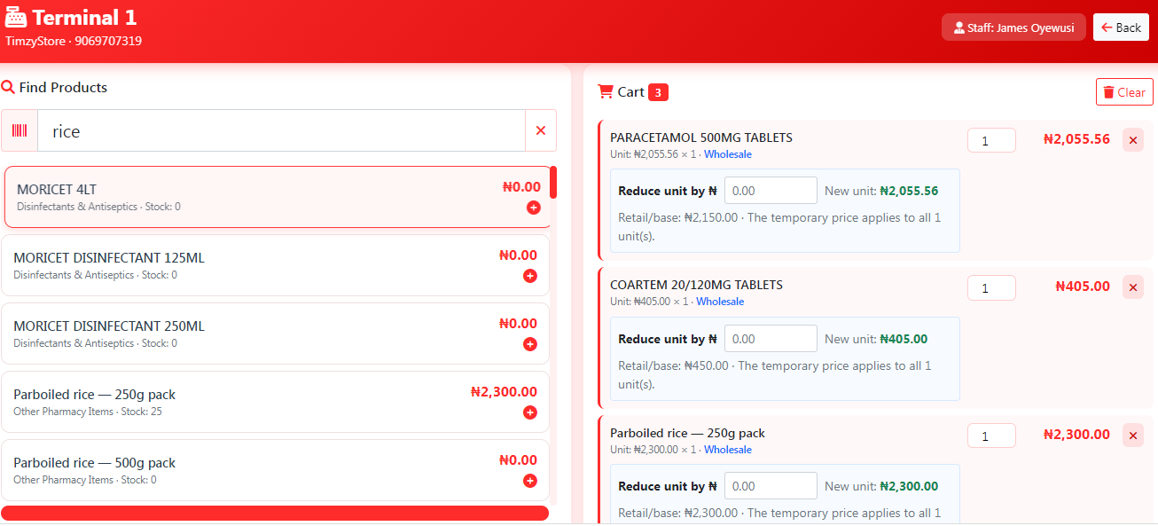Edit quantity field for PARACETAMOL 500MG TABLETS
The height and width of the screenshot is (526, 1158).
[991, 140]
